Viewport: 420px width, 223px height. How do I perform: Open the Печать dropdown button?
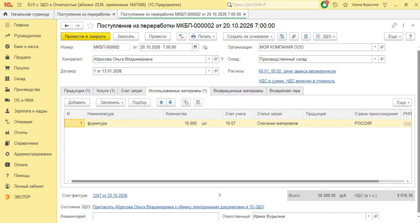coord(203,36)
